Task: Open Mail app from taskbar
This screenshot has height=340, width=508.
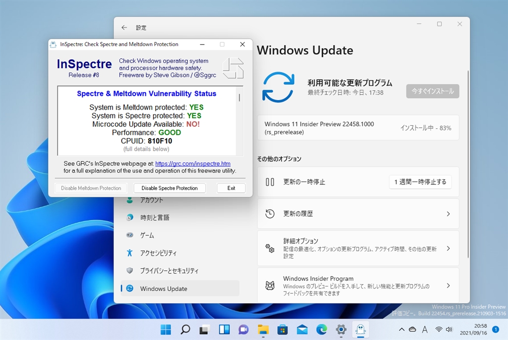Action: (x=302, y=330)
